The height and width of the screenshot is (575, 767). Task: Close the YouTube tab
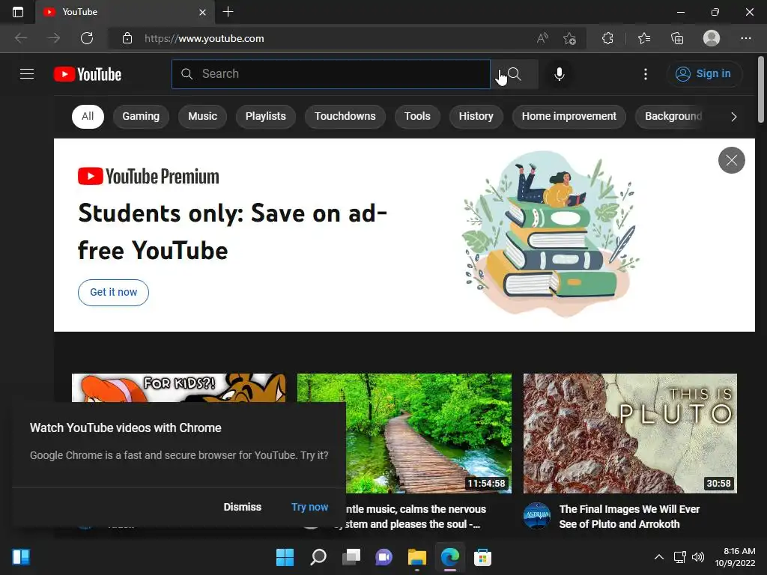pyautogui.click(x=202, y=12)
